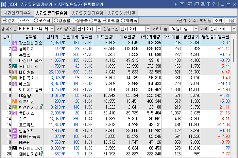238x158 pixels.
Task: Click the 증 badge next to HLB테라퓨틱
Action: (15, 137)
